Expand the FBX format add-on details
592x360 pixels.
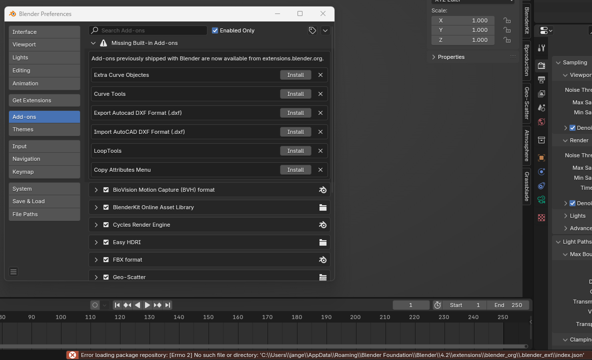pos(96,260)
